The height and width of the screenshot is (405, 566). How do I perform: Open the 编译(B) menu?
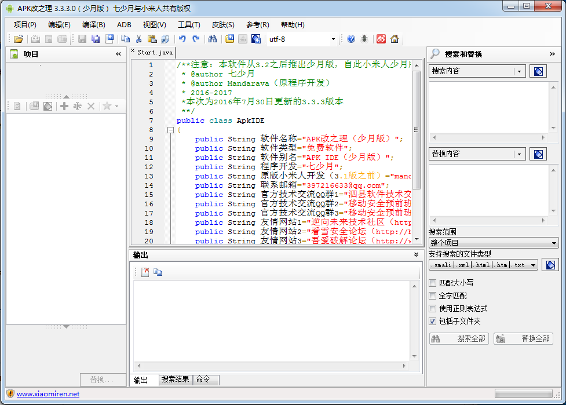[x=93, y=25]
